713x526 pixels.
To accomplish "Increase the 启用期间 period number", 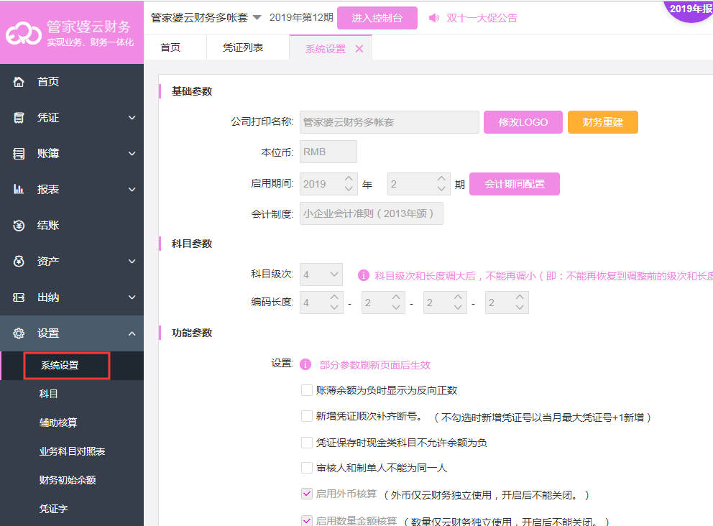I will click(x=441, y=179).
